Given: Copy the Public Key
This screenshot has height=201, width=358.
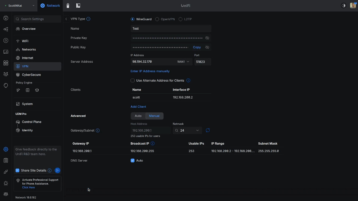Looking at the screenshot, I should pos(197,47).
